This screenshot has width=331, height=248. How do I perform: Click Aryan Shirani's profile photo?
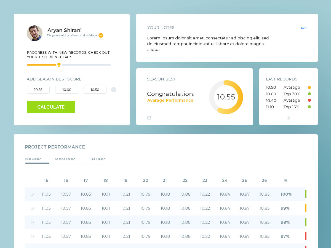(34, 33)
